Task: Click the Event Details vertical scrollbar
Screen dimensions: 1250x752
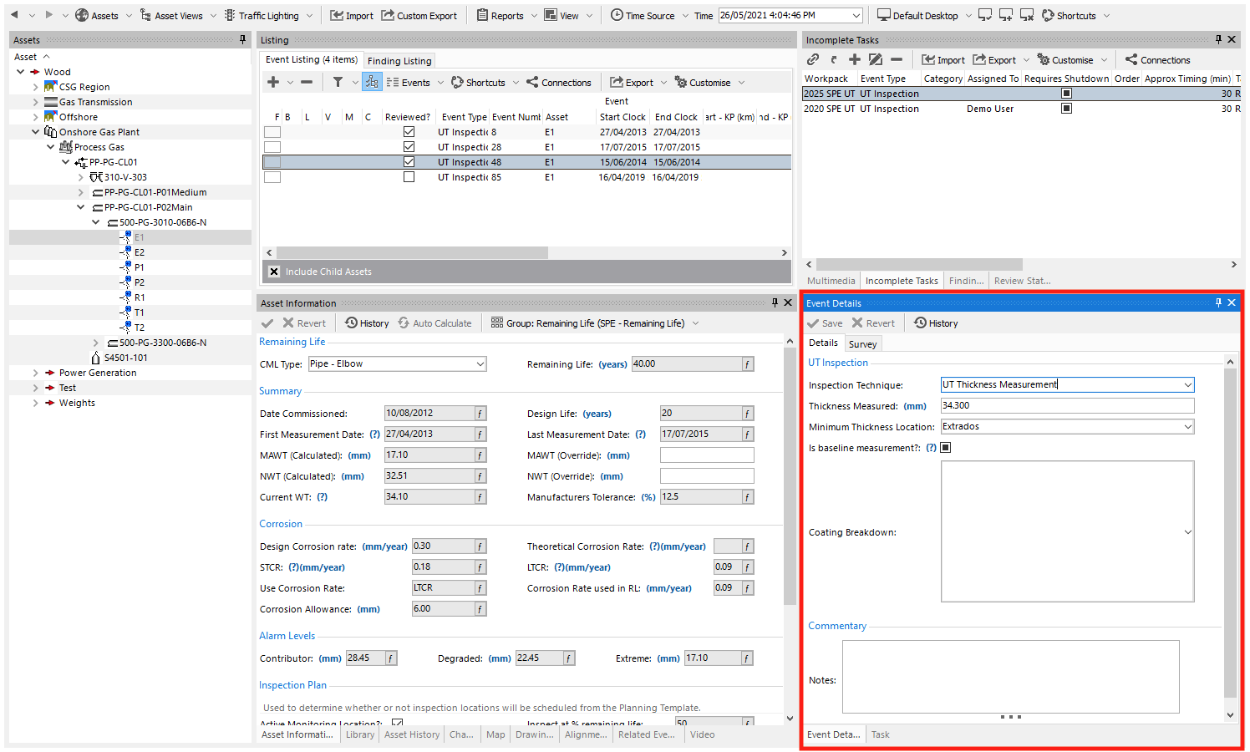Action: click(1229, 531)
